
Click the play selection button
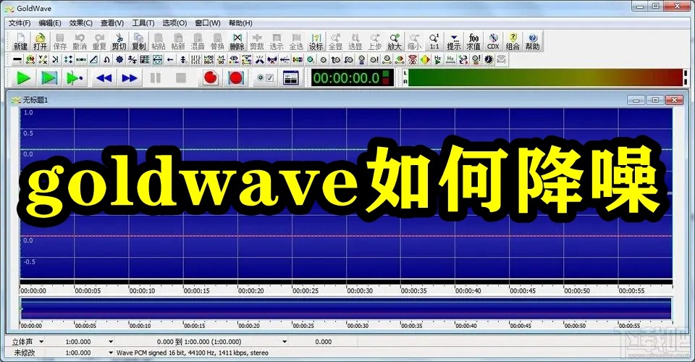point(49,78)
